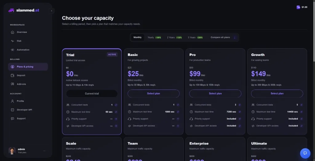Click the Overview home icon

tap(12, 32)
